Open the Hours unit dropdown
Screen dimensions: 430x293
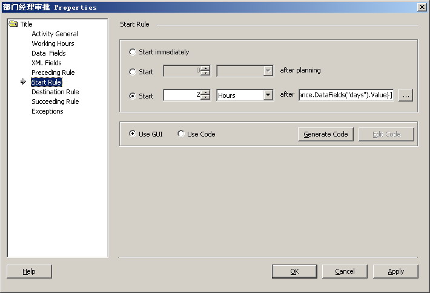click(x=268, y=95)
